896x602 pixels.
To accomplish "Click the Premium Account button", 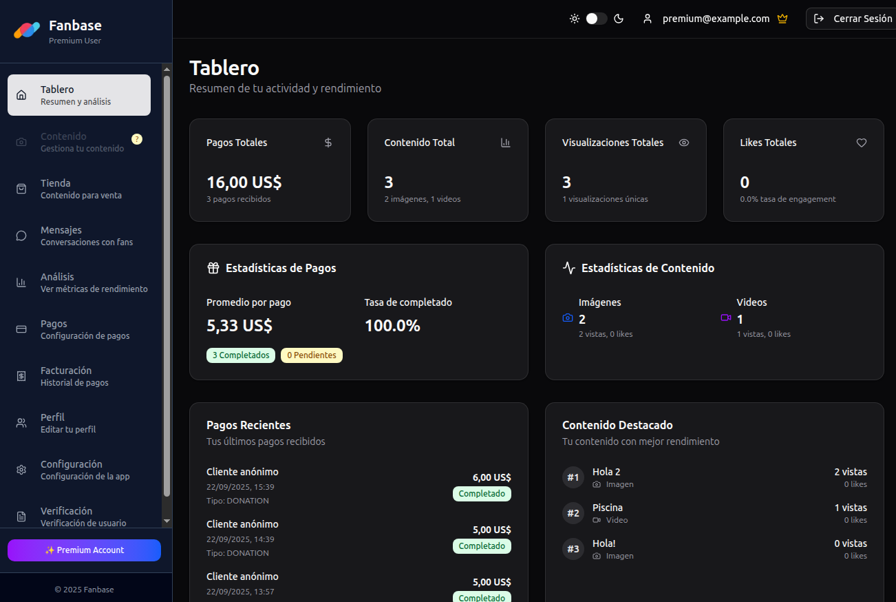I will coord(84,550).
